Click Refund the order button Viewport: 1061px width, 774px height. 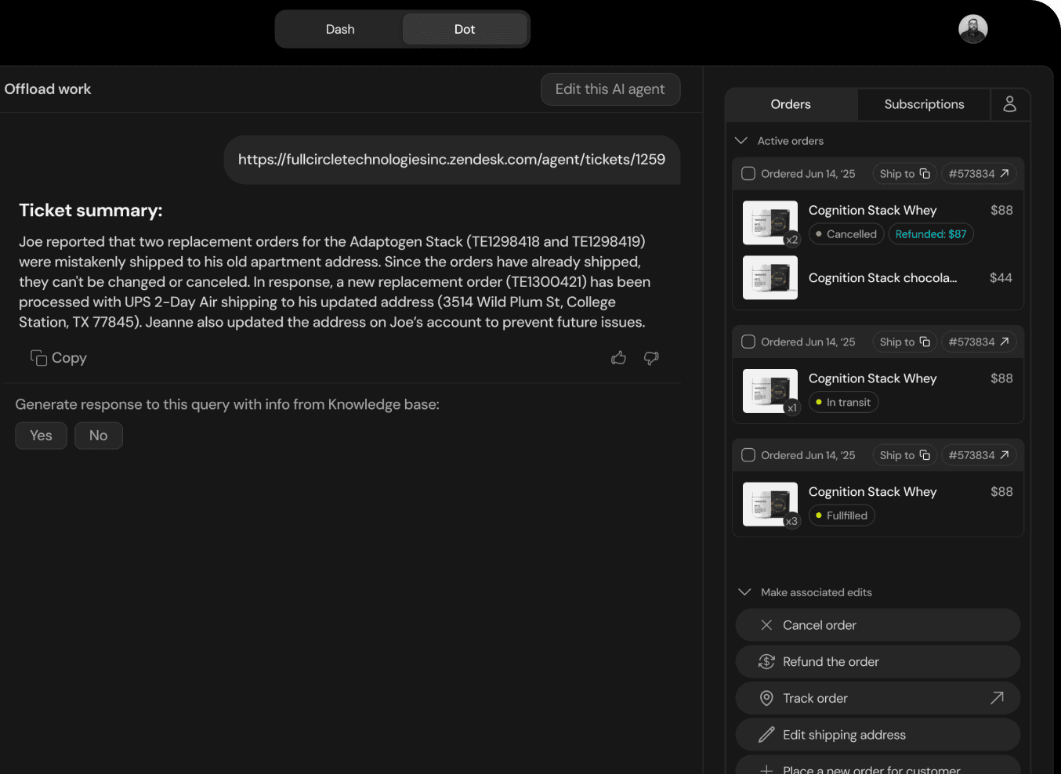(x=878, y=662)
